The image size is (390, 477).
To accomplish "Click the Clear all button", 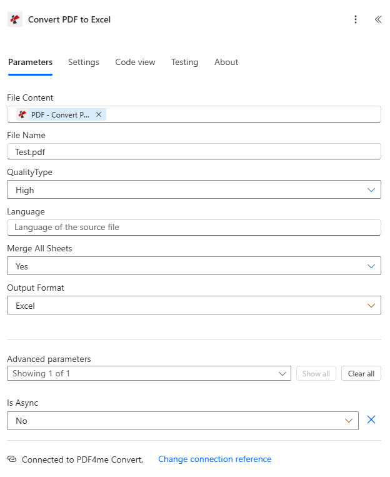I will (361, 374).
